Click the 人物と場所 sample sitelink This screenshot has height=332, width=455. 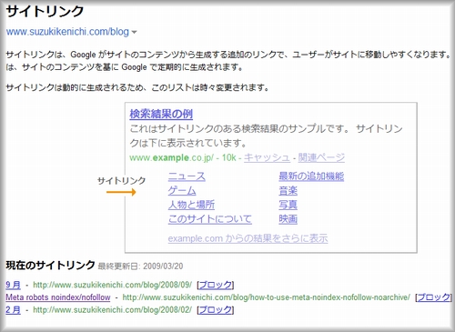point(191,205)
